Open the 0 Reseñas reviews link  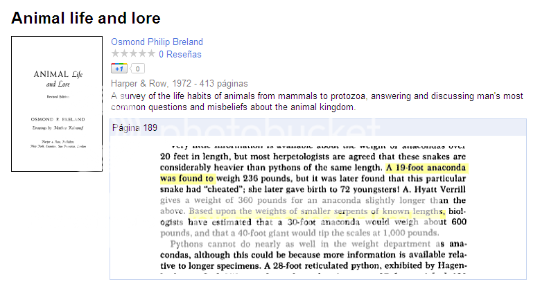[180, 55]
